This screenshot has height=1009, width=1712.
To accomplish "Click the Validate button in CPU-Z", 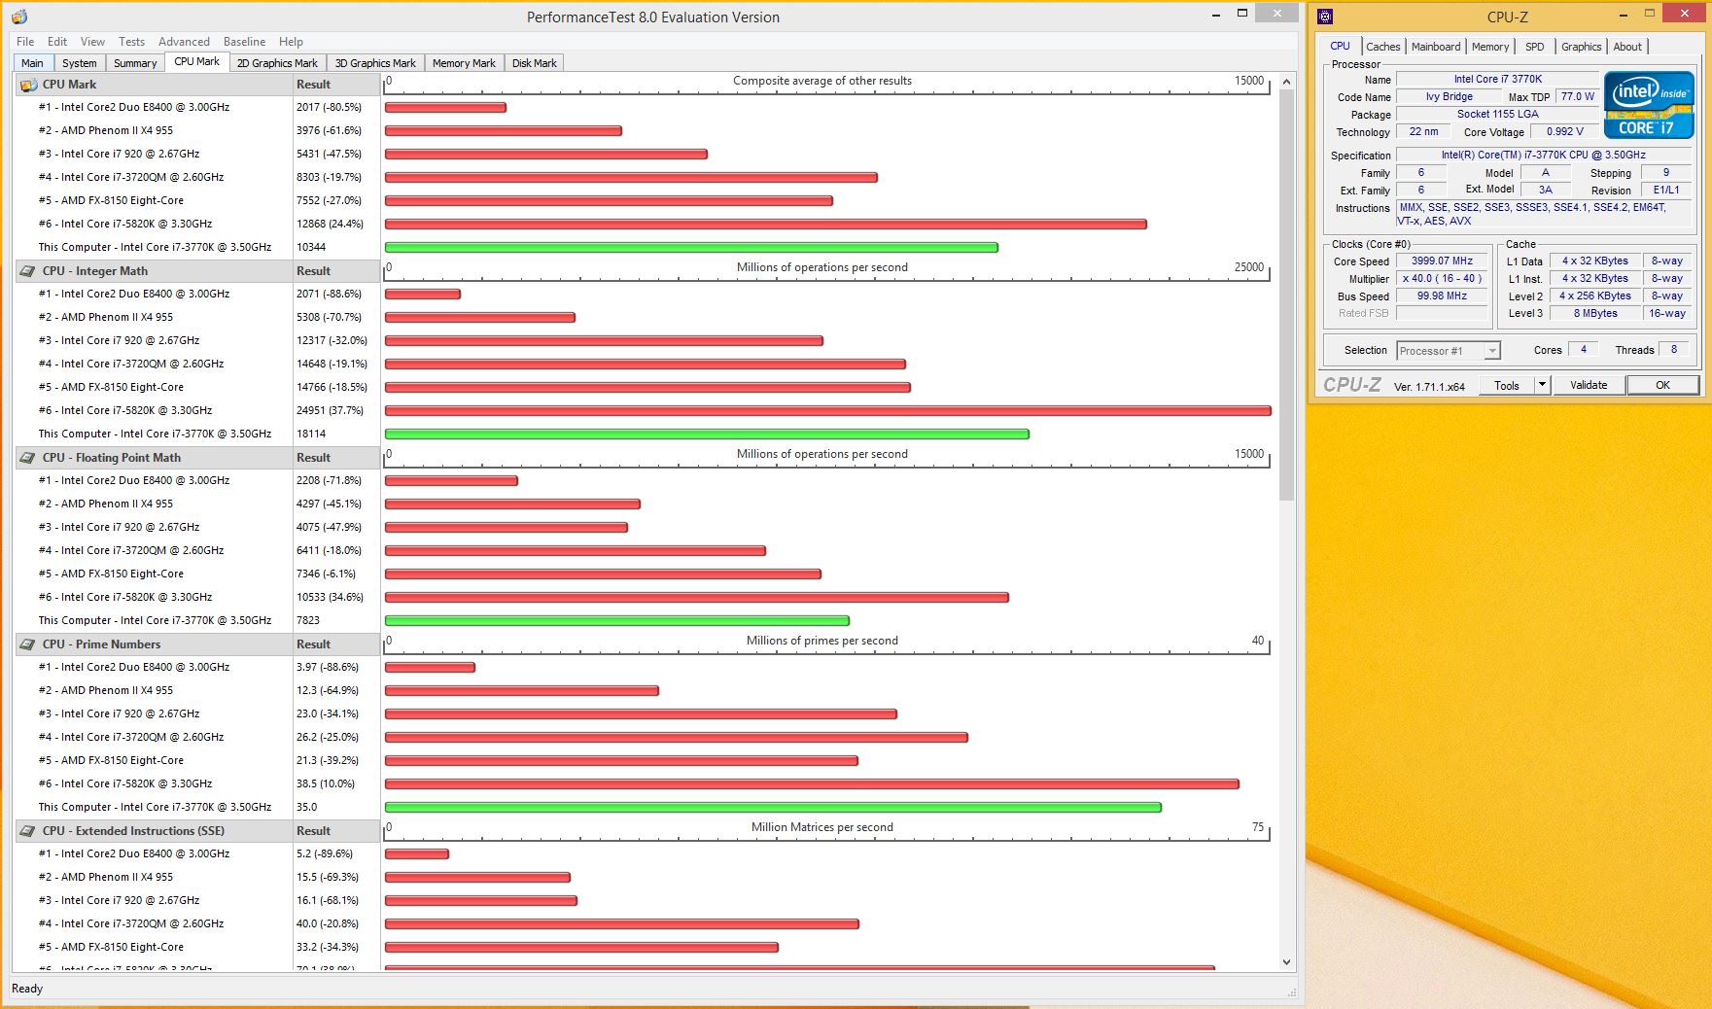I will click(1589, 385).
